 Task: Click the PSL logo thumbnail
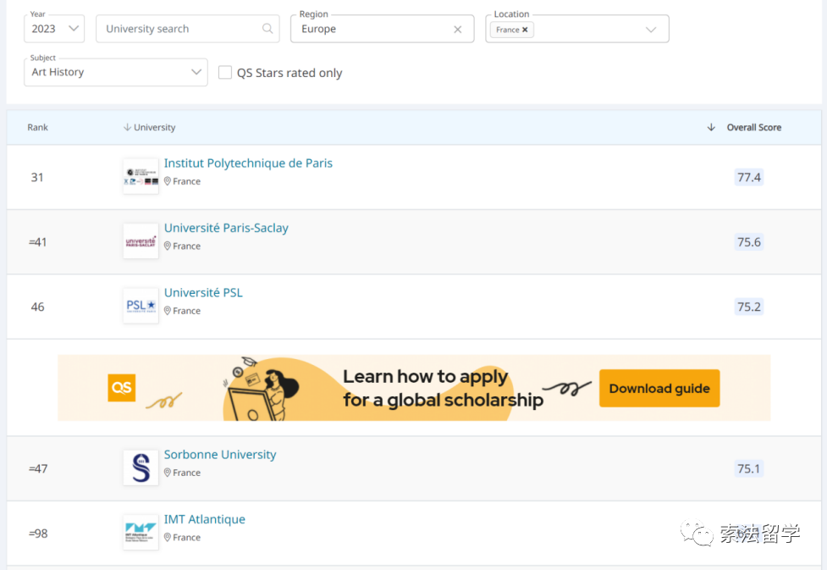click(x=141, y=306)
